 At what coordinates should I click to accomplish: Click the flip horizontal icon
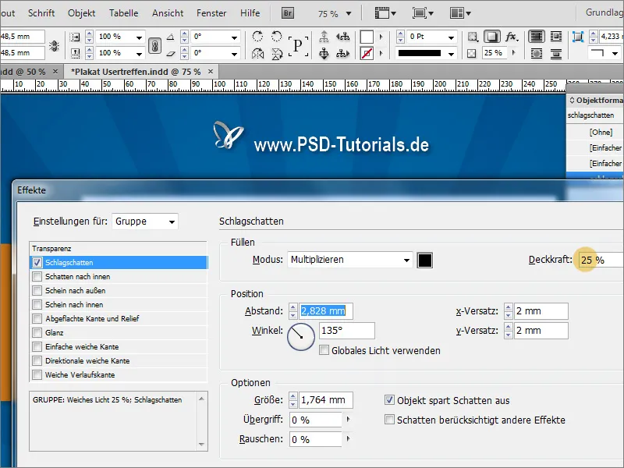(x=258, y=53)
